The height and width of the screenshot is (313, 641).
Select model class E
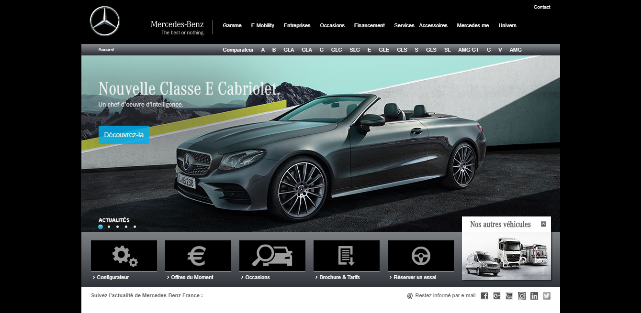click(369, 50)
